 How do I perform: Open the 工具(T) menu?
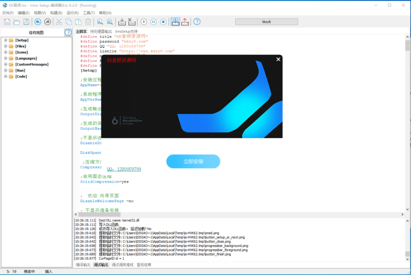pos(89,13)
